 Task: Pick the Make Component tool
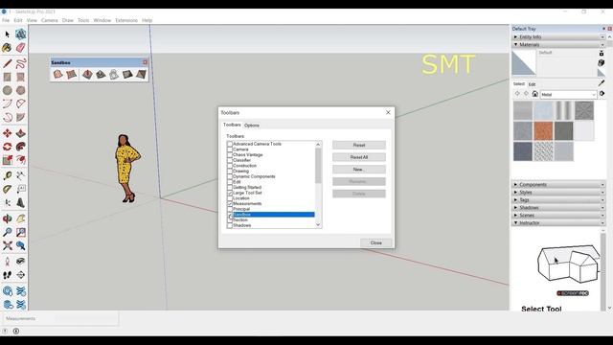point(21,34)
